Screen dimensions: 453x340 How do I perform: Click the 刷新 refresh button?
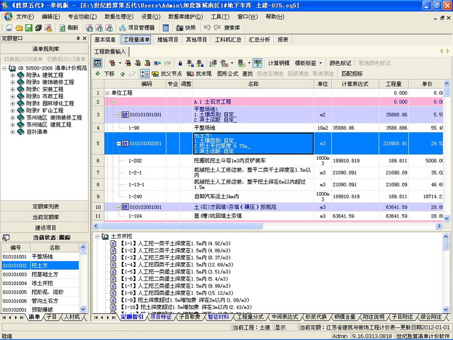tap(69, 28)
